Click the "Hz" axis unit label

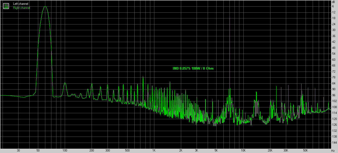[x=333, y=150]
